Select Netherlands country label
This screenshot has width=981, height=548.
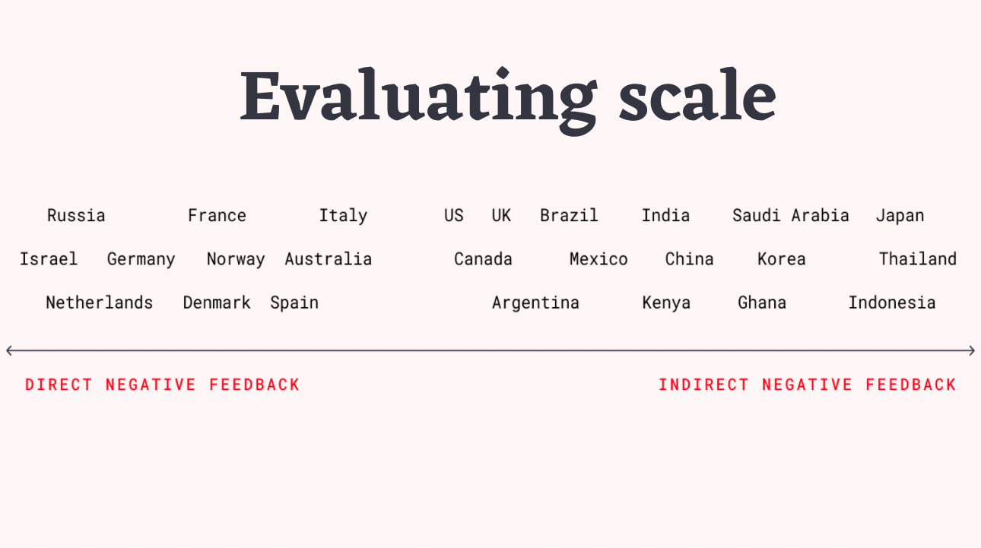[x=100, y=302]
